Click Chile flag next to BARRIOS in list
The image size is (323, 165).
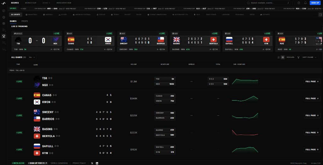[x=37, y=119]
